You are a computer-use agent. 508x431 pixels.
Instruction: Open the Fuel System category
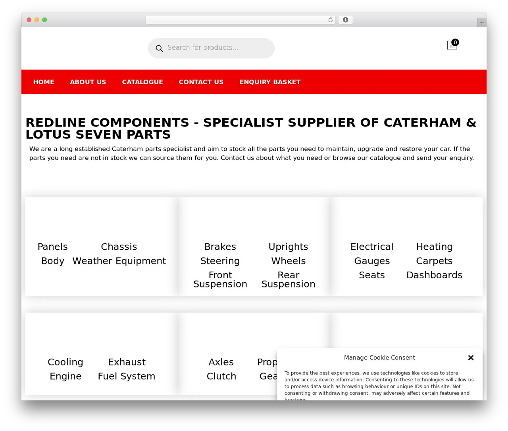point(127,377)
